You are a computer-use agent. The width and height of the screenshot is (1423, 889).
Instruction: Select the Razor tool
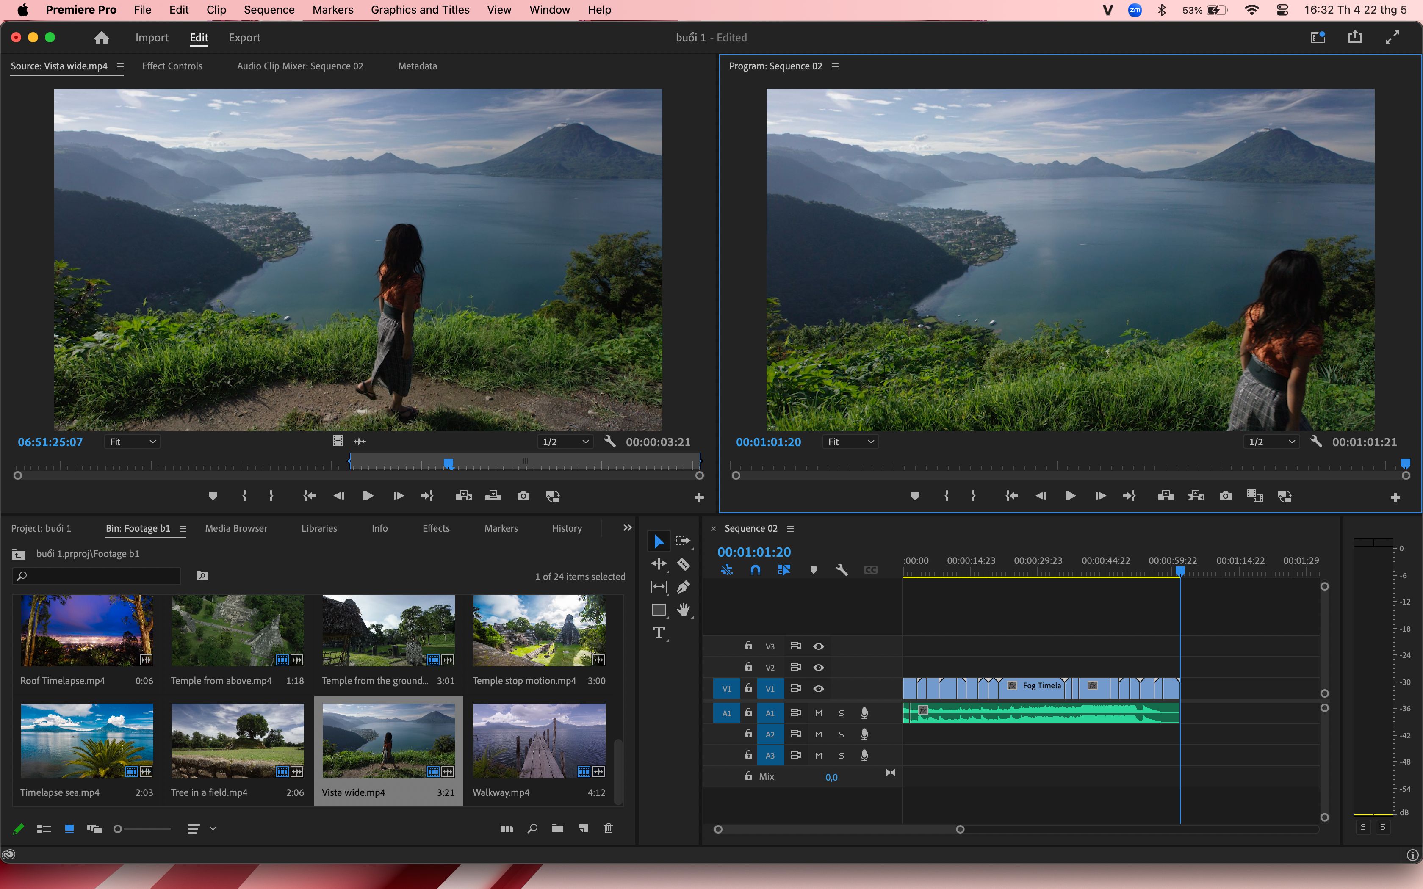[683, 564]
